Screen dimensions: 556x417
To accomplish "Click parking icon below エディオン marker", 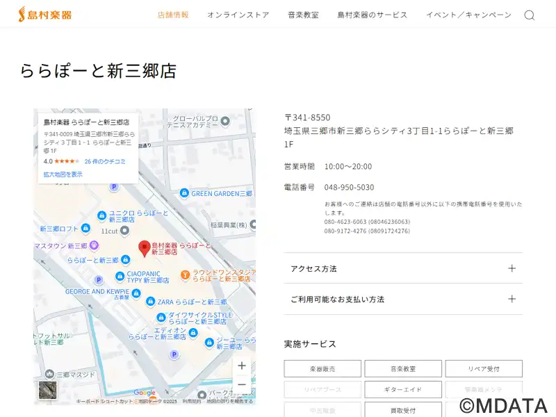I will (x=174, y=354).
